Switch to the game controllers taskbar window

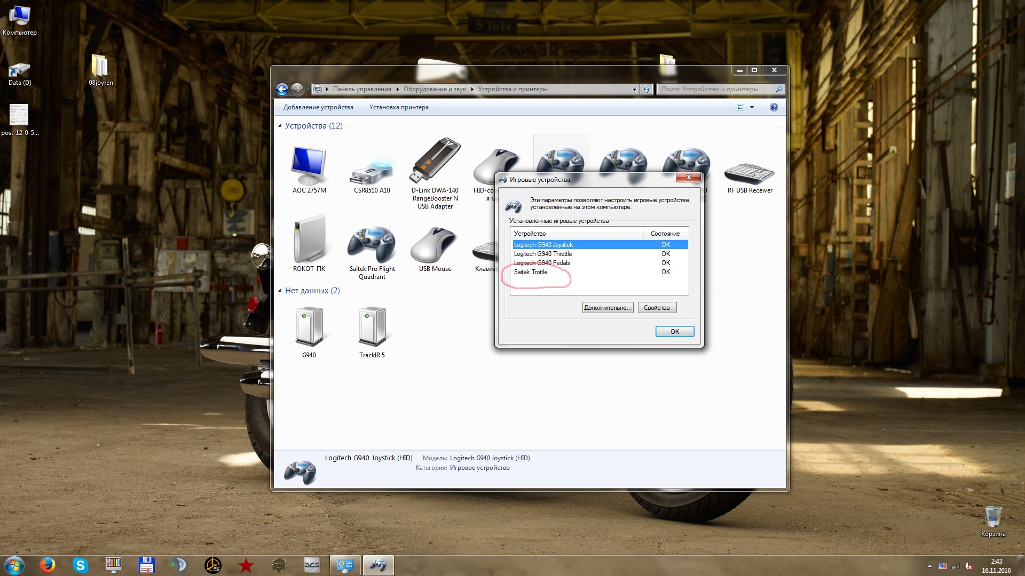click(379, 565)
